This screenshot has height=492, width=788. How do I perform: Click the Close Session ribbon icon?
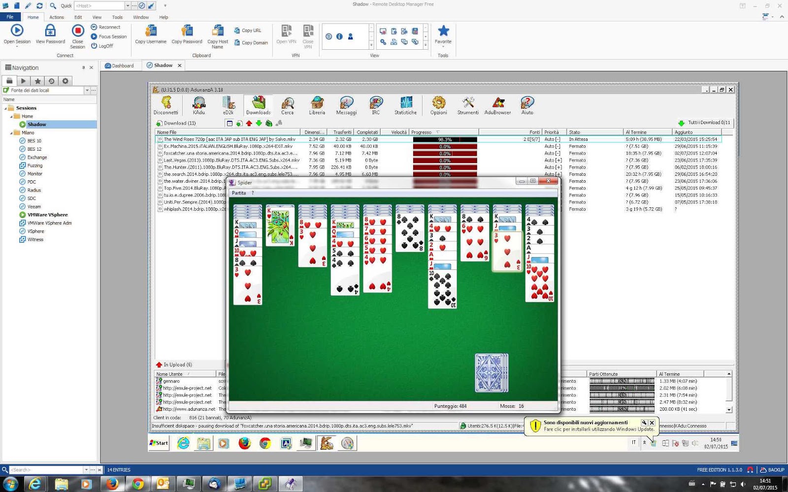[x=77, y=31]
